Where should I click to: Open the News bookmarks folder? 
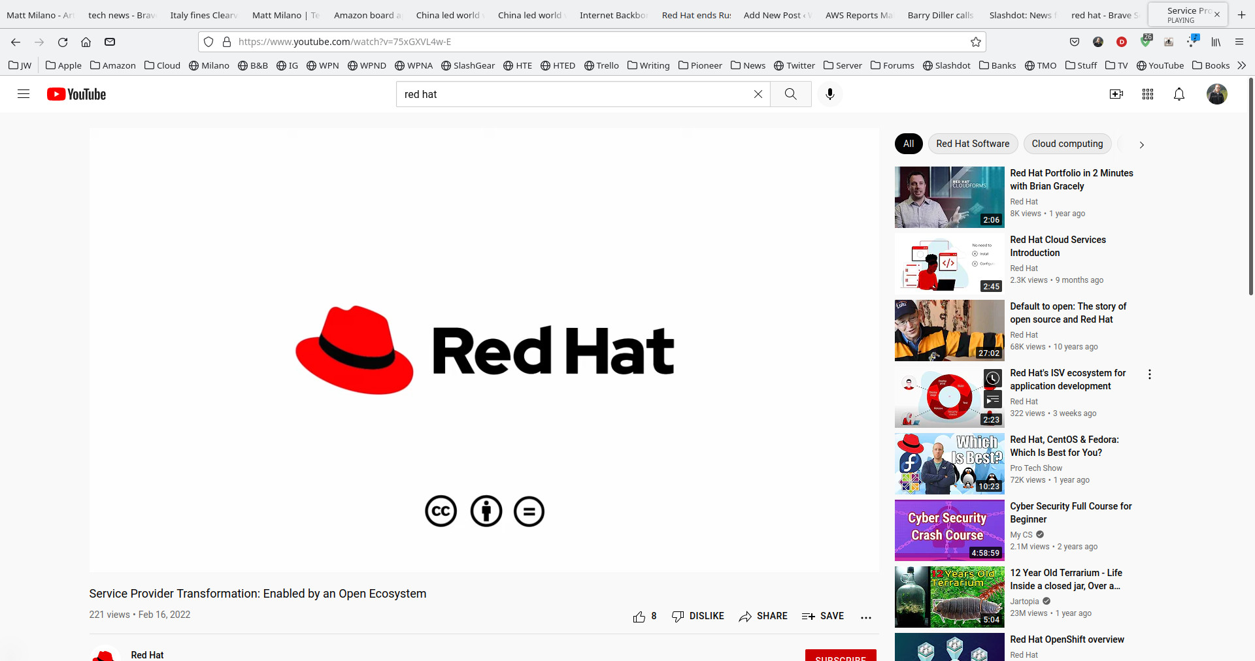click(x=748, y=65)
